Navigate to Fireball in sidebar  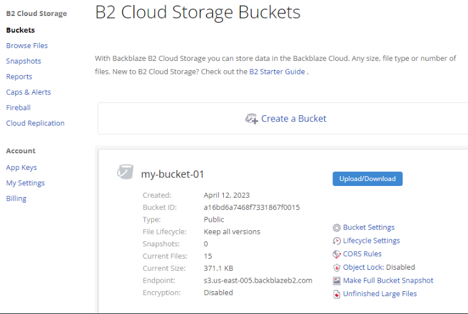[18, 107]
